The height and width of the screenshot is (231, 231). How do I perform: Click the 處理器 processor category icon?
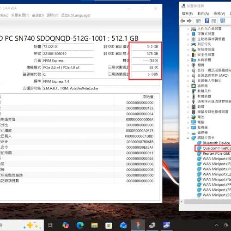click(194, 86)
